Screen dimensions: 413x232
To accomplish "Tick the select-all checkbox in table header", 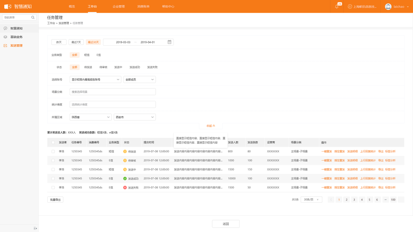I will pyautogui.click(x=53, y=142).
